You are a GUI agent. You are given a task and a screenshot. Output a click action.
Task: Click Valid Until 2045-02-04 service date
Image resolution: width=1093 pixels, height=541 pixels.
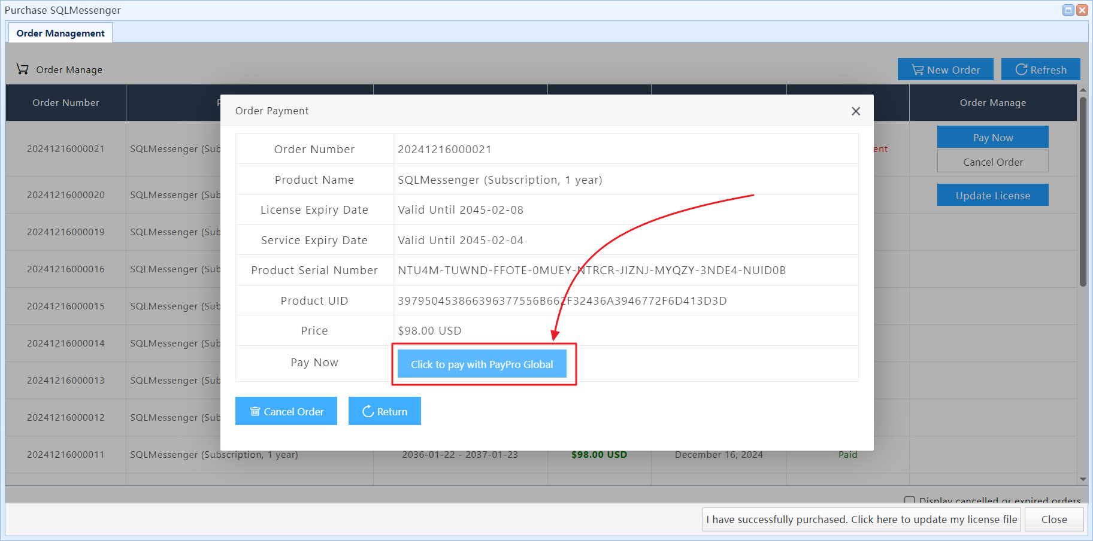click(x=461, y=240)
